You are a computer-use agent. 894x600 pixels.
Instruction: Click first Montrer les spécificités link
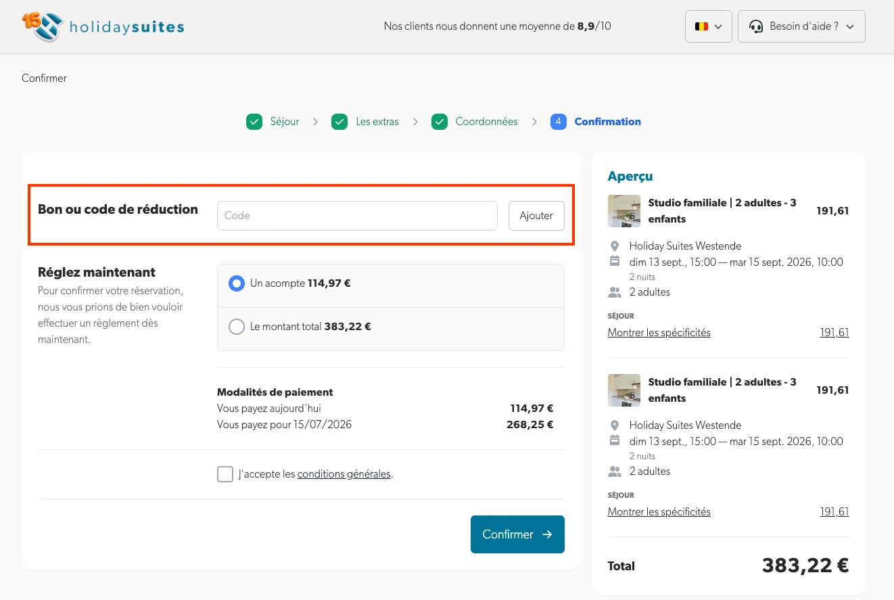659,333
